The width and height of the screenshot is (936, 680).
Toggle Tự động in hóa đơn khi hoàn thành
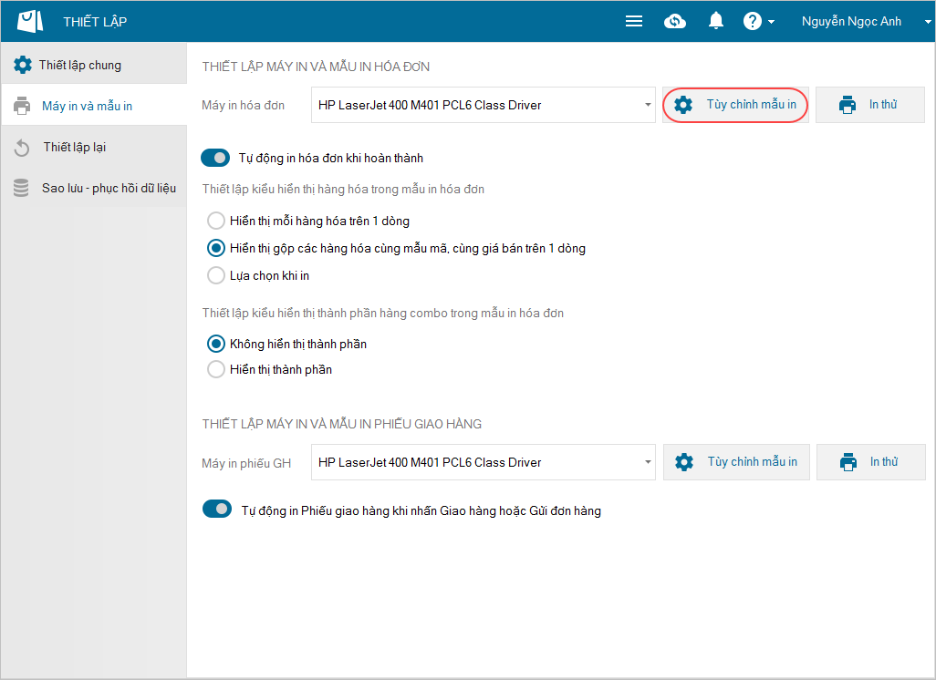215,158
